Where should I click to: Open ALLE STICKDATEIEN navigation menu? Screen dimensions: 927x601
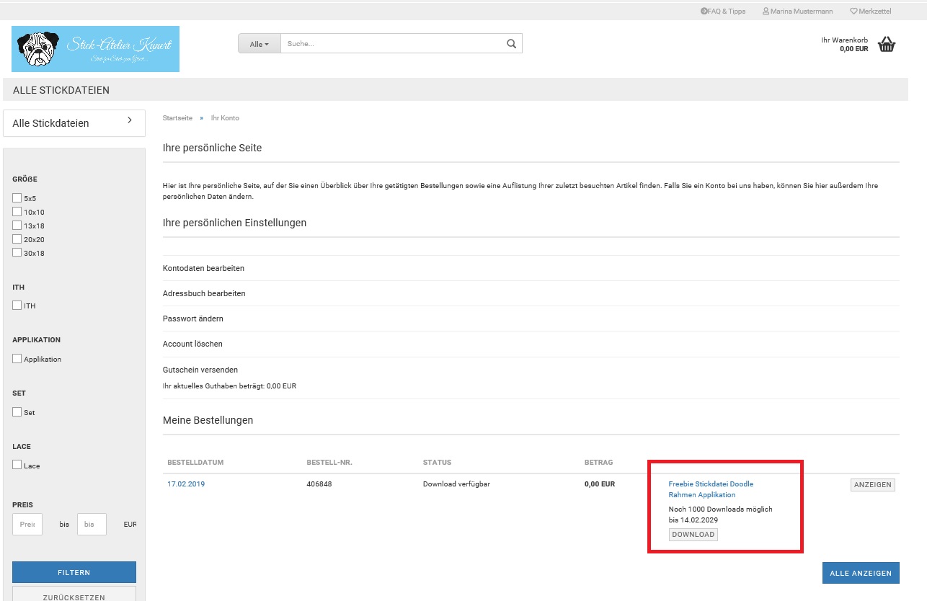(x=61, y=90)
